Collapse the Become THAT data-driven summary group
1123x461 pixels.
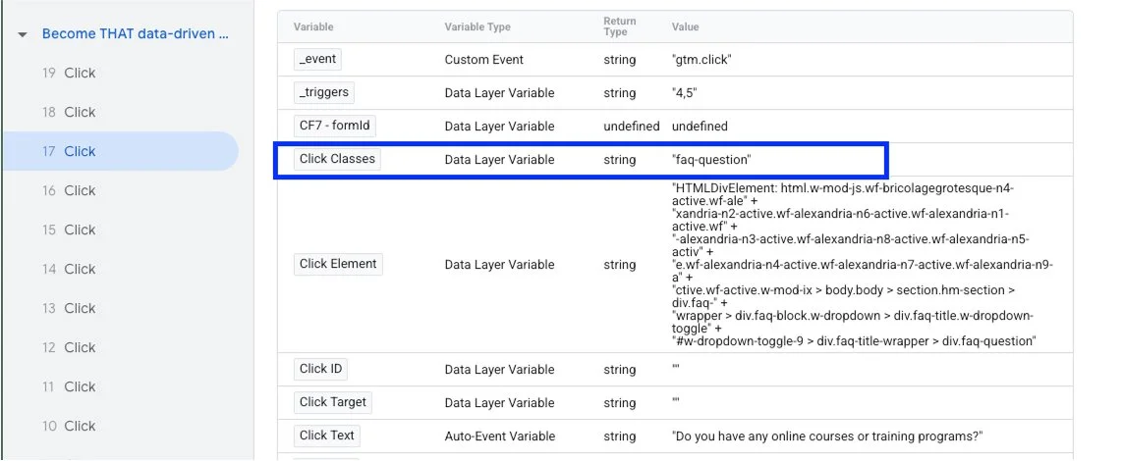click(x=22, y=34)
